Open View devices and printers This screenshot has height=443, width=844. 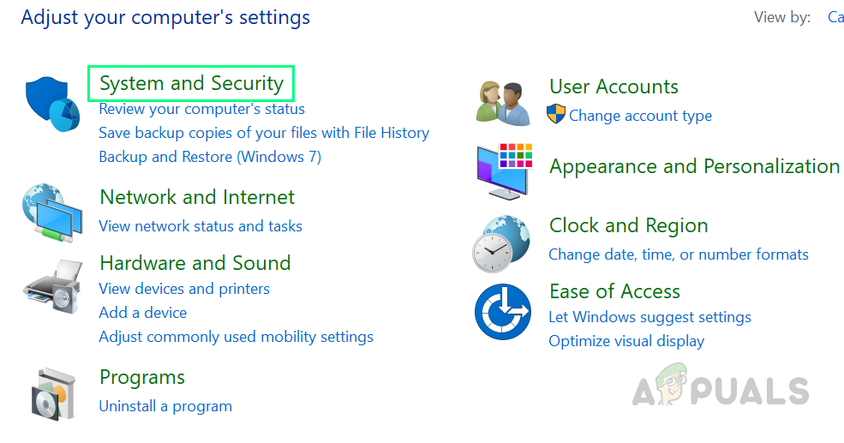click(184, 289)
